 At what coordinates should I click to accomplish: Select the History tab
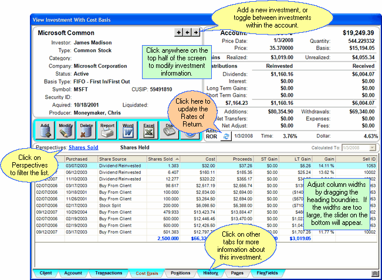pos(211,273)
